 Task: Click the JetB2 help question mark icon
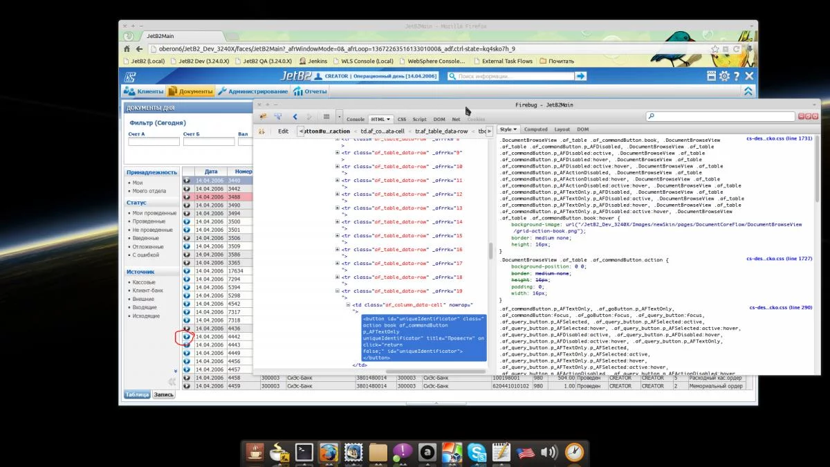pyautogui.click(x=737, y=76)
